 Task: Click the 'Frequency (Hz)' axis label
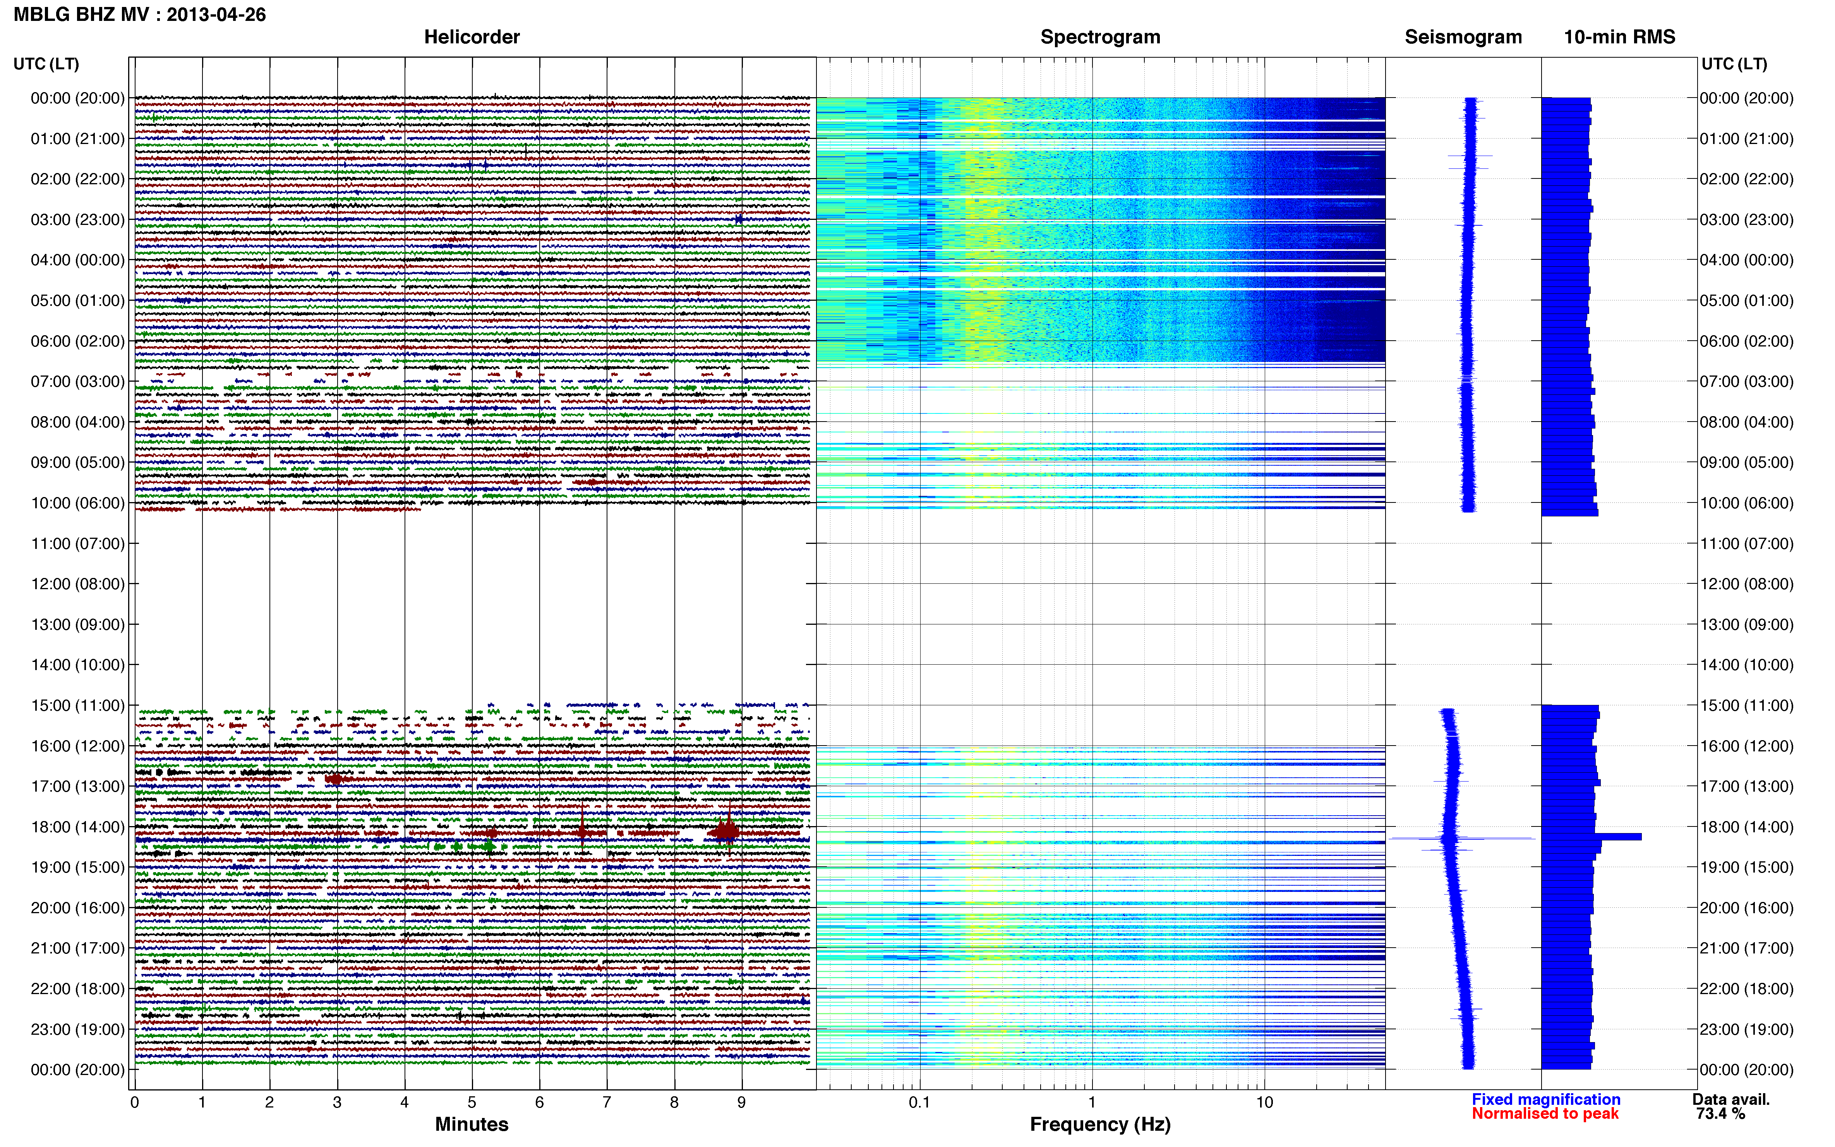pyautogui.click(x=1100, y=1124)
